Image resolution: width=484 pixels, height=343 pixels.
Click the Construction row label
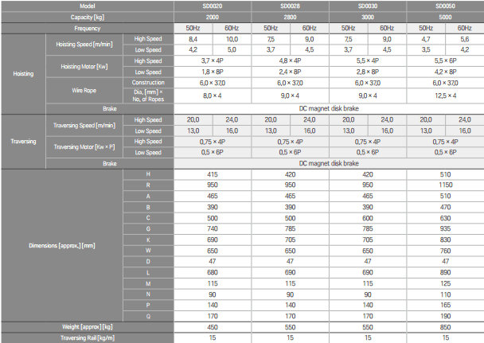(148, 83)
